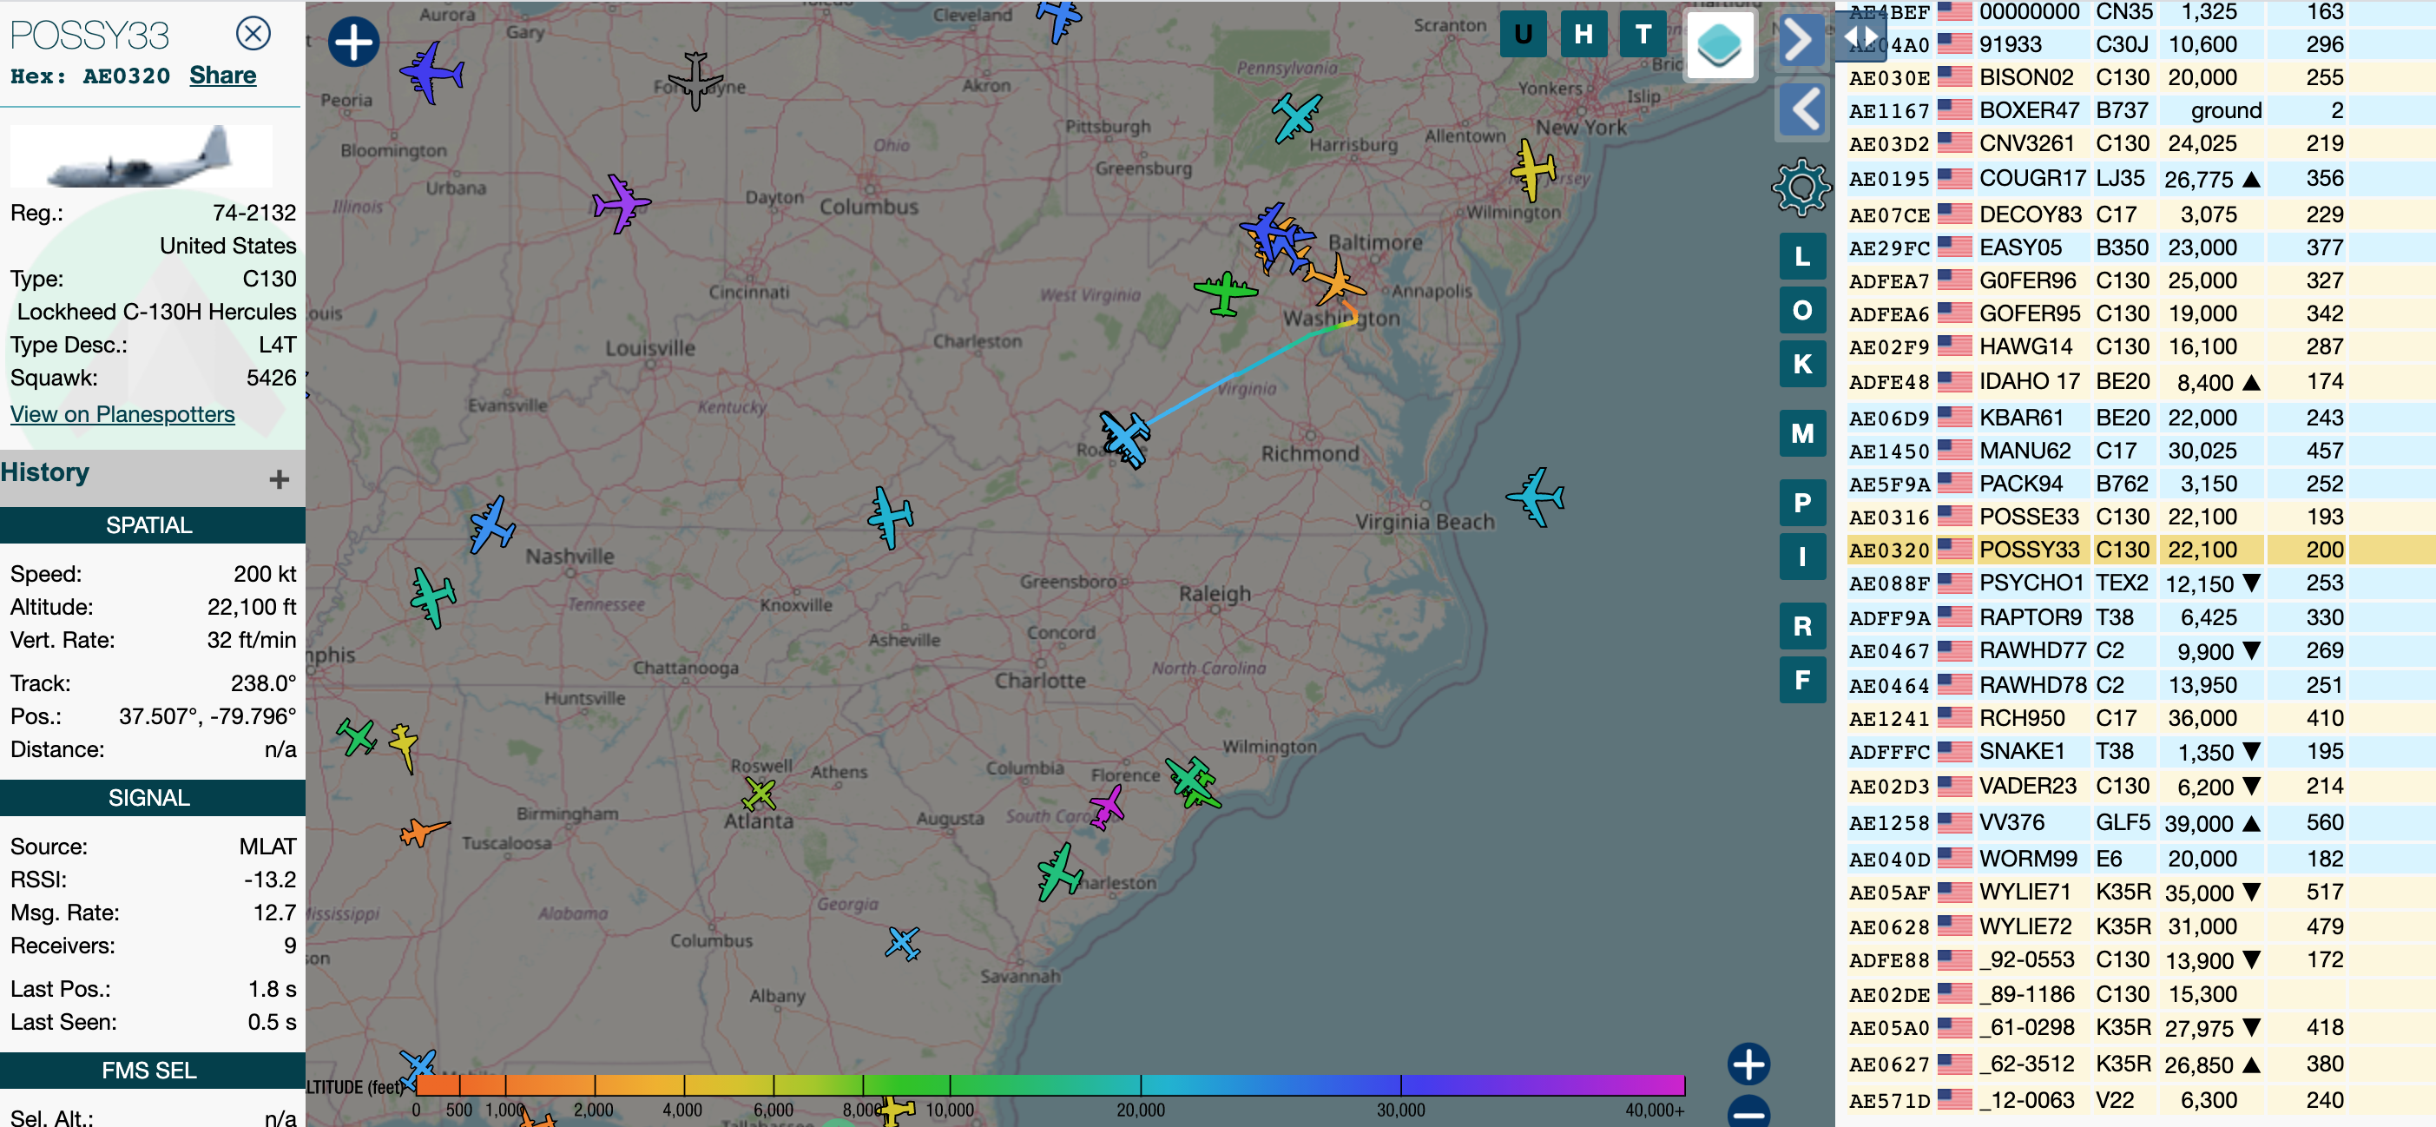The width and height of the screenshot is (2436, 1127).
Task: Click the Squawk value 5426
Action: tap(272, 379)
